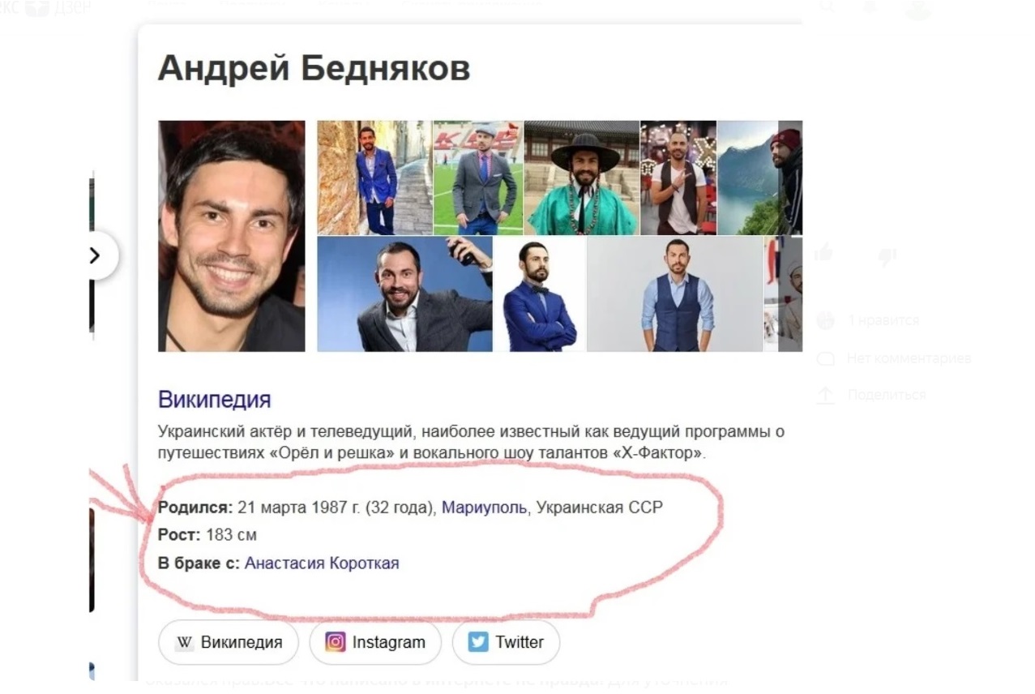The height and width of the screenshot is (694, 1035).
Task: Open the large smiling portrait photo
Action: click(232, 236)
